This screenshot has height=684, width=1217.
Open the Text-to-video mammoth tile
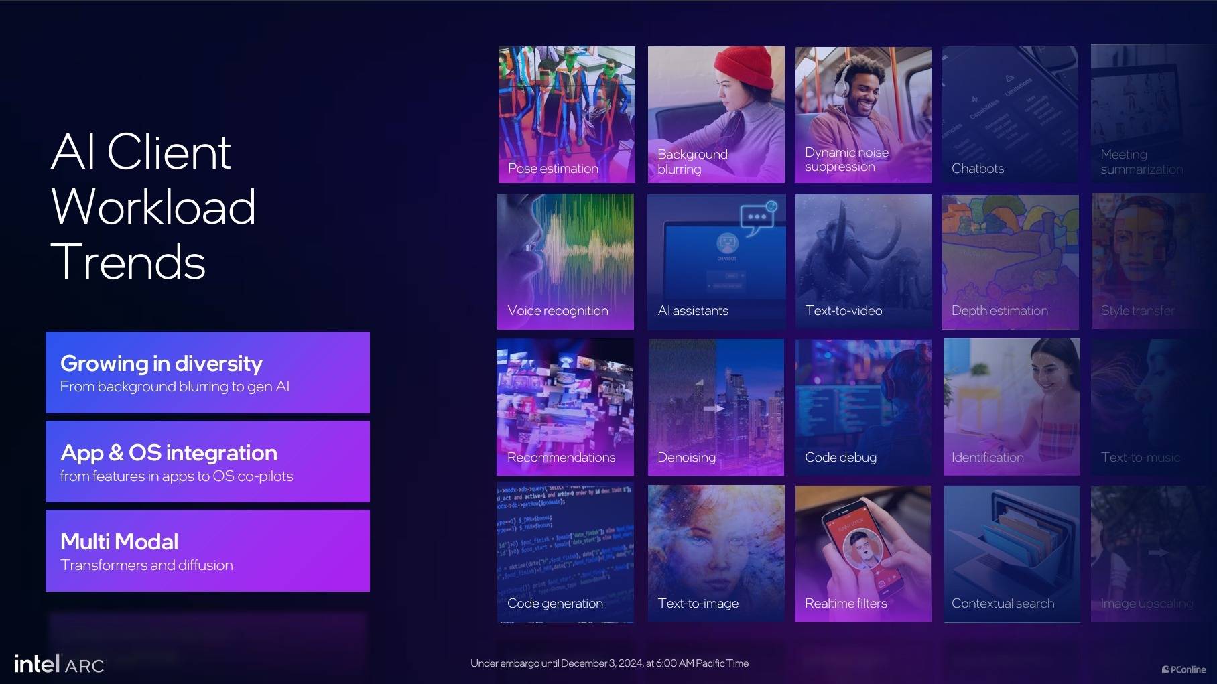coord(863,261)
